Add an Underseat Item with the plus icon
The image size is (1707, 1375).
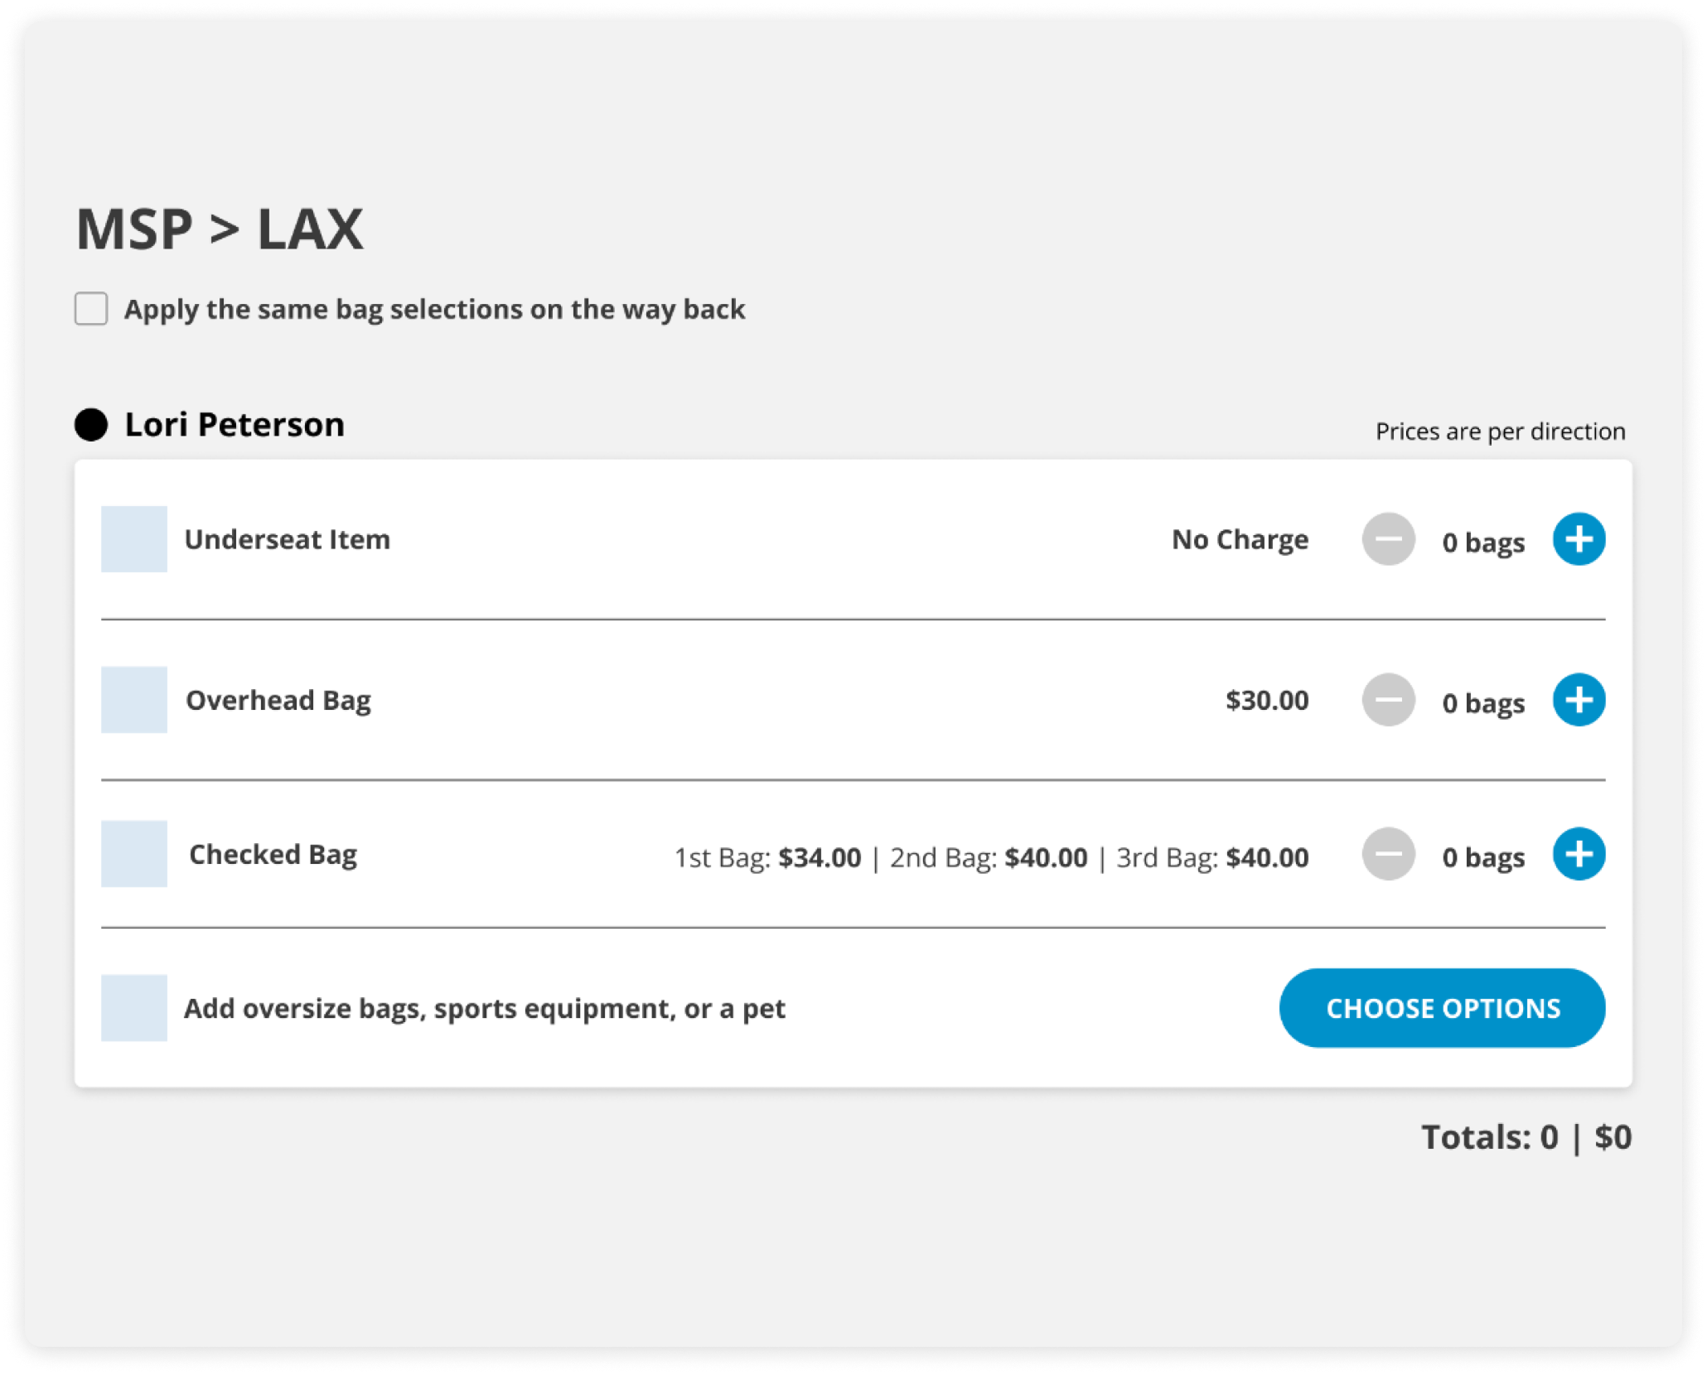[1579, 539]
